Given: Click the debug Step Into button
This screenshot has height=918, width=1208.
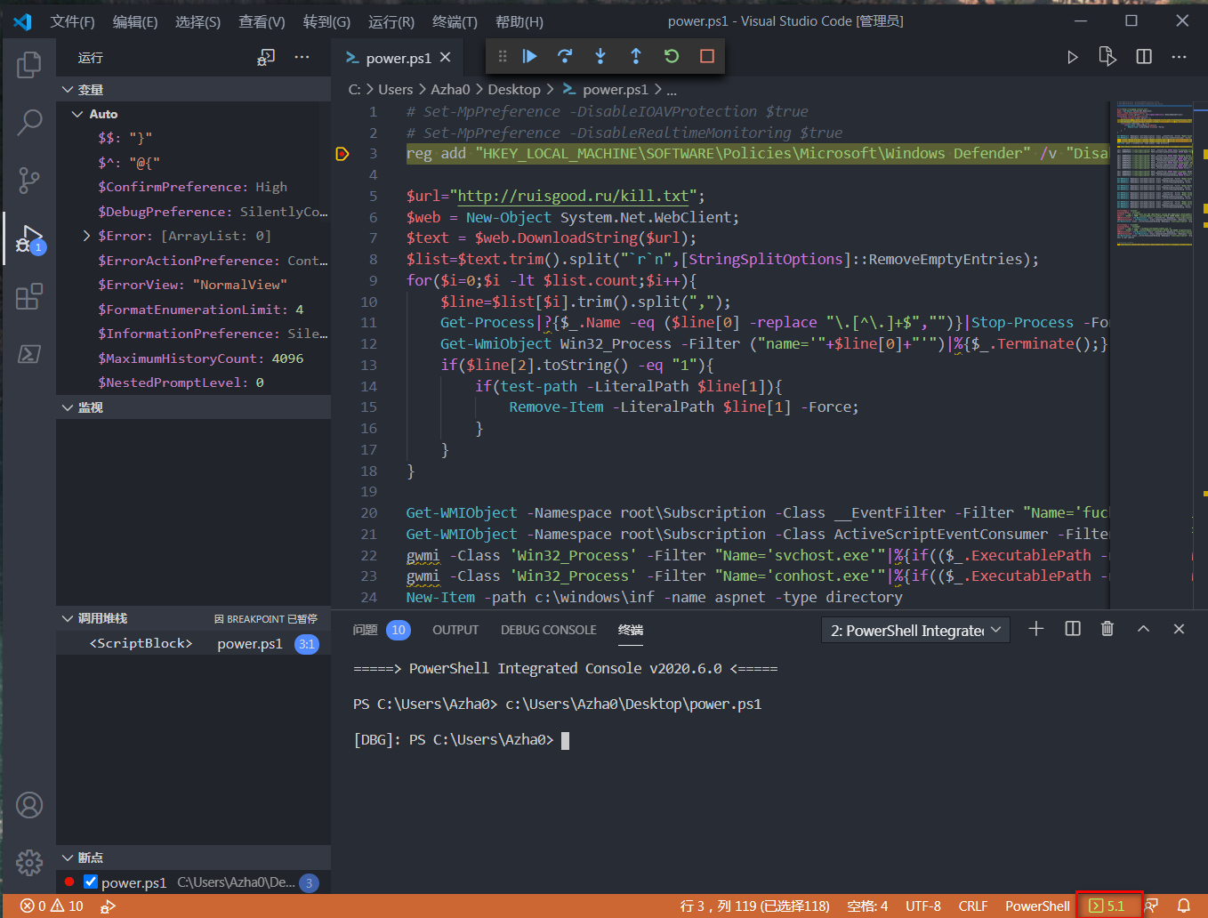Looking at the screenshot, I should pyautogui.click(x=600, y=56).
